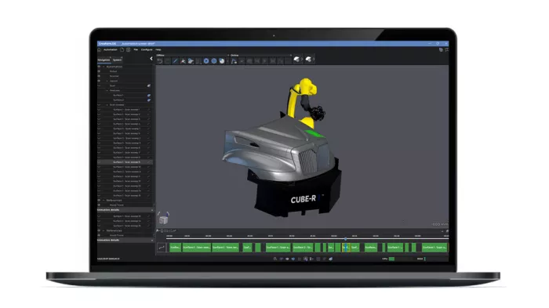The width and height of the screenshot is (549, 308).
Task: Toggle right-side check of highlighted scan sweep row
Action: tap(149, 162)
